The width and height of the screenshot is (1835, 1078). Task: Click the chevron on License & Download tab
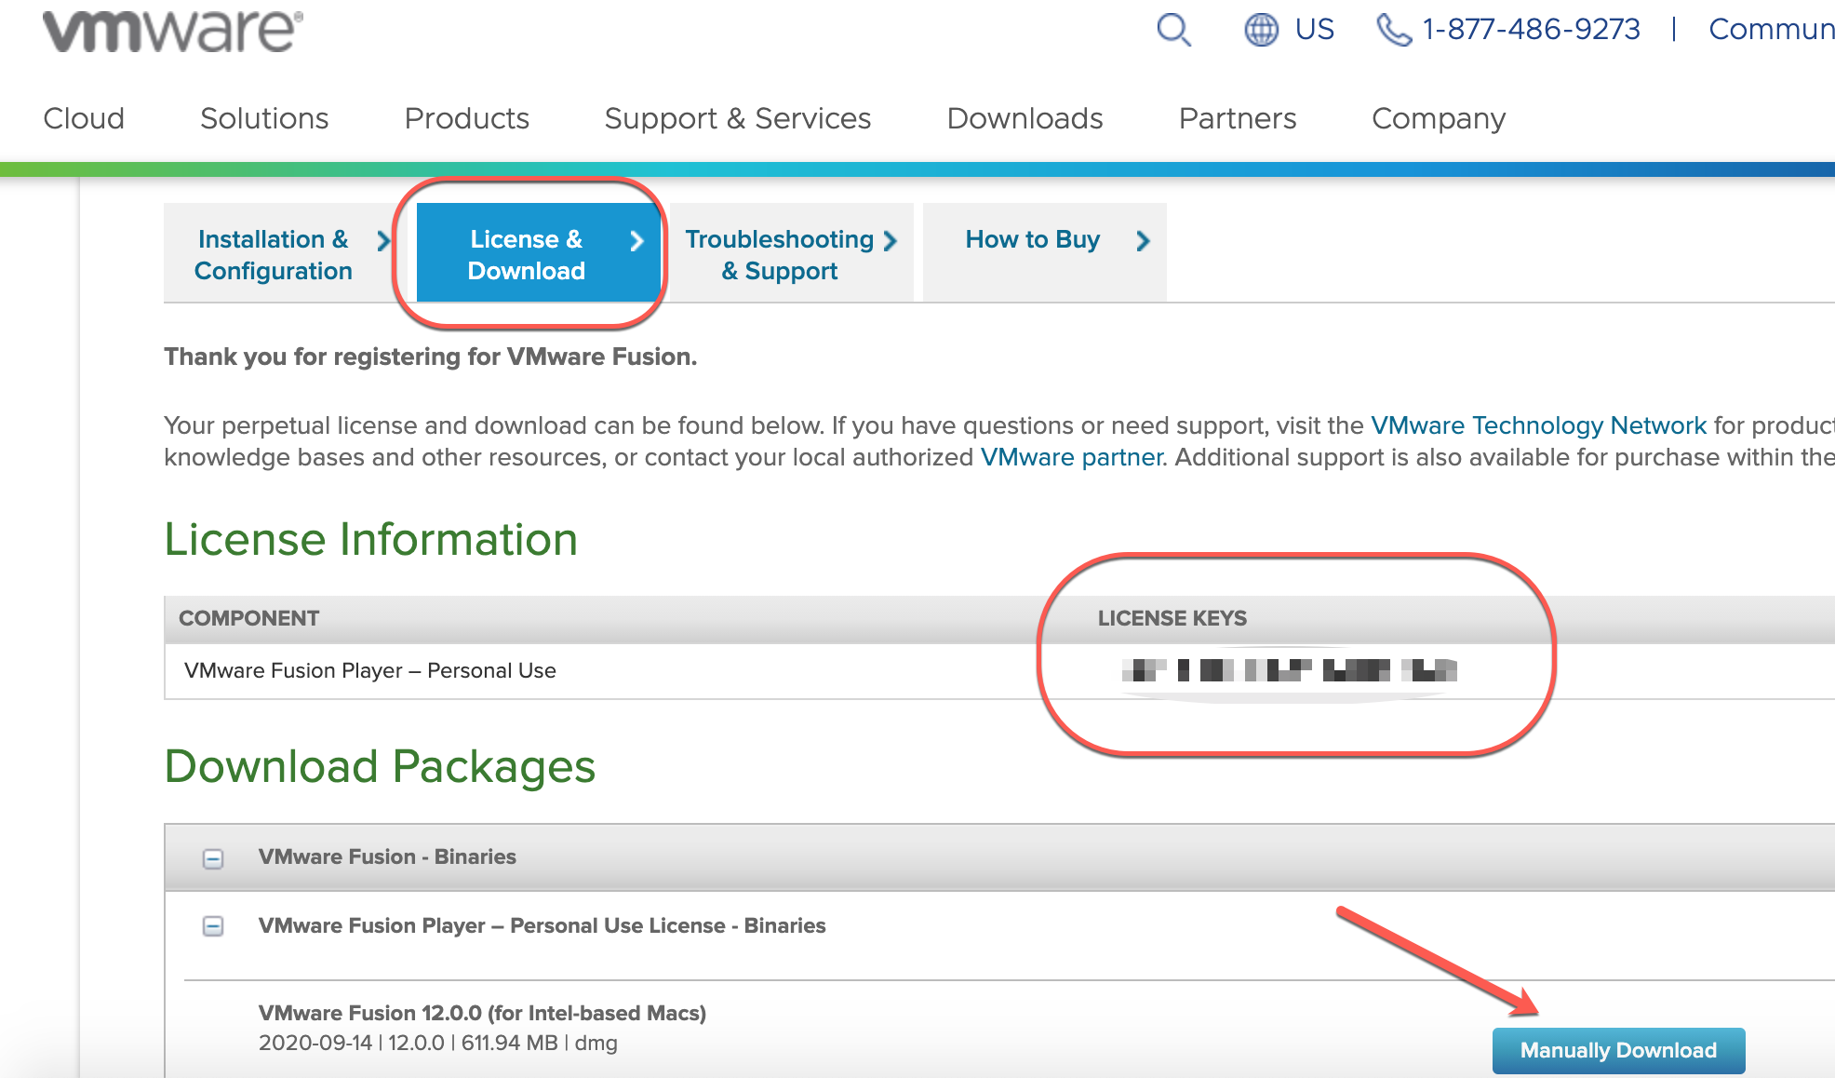636,241
